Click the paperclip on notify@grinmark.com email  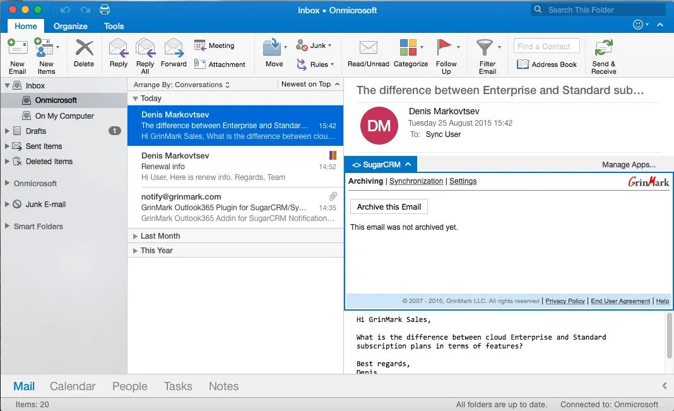coord(333,196)
